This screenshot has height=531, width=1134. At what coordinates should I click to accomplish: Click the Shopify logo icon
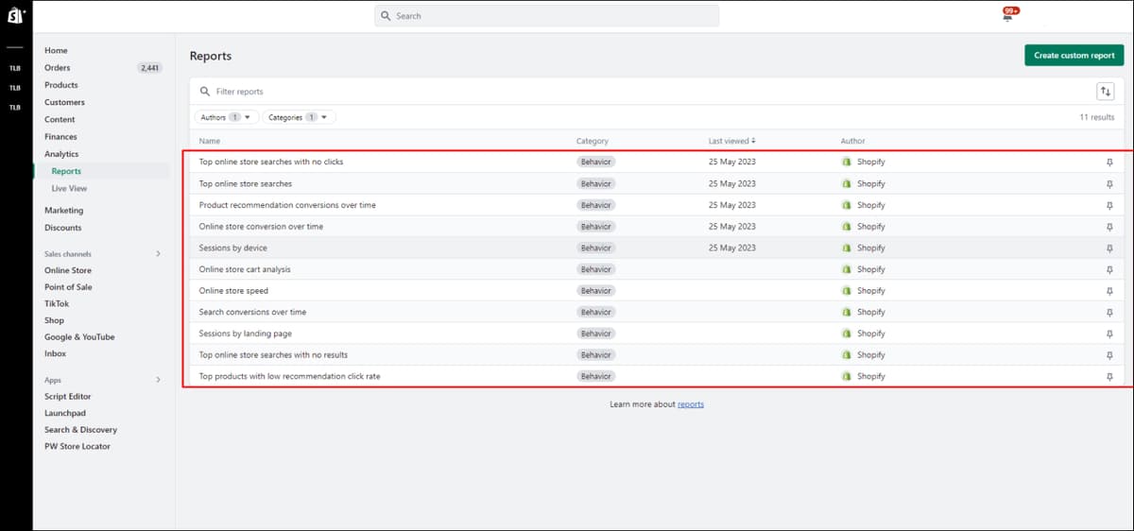(x=14, y=16)
